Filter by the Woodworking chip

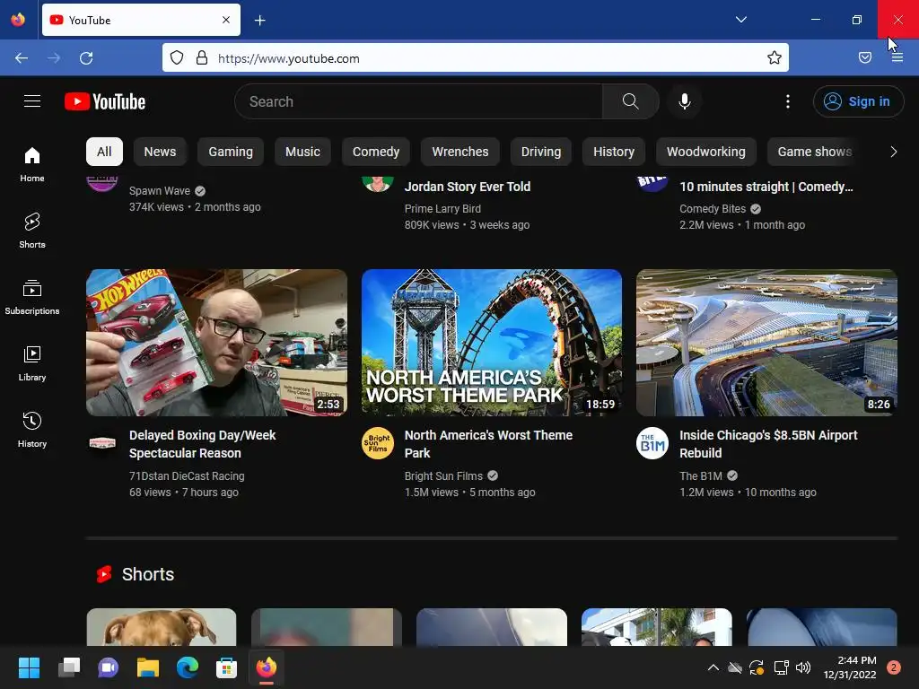coord(706,152)
